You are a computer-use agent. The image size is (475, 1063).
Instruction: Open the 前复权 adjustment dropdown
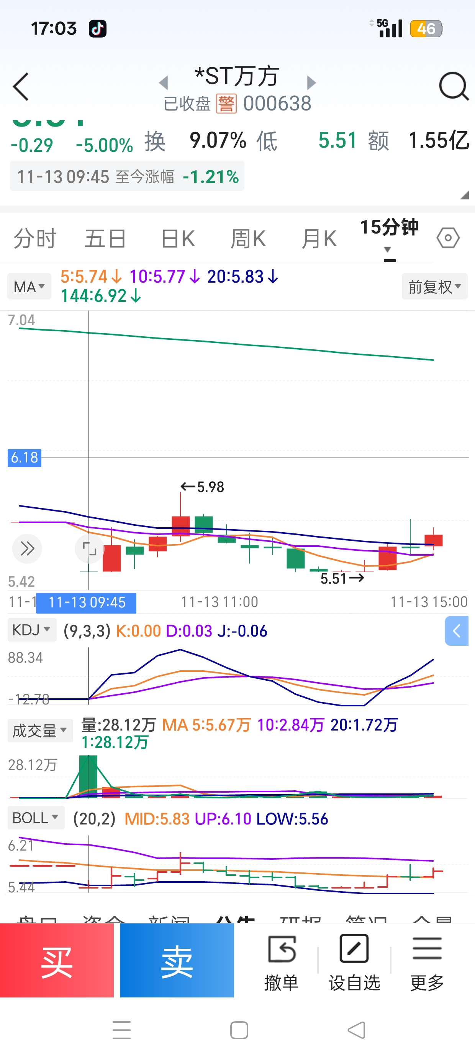point(435,286)
